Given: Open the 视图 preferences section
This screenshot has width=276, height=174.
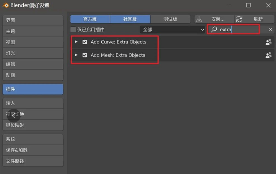Looking at the screenshot, I should click(33, 42).
